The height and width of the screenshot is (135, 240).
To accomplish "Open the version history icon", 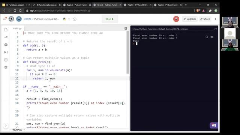I will point(75,19).
